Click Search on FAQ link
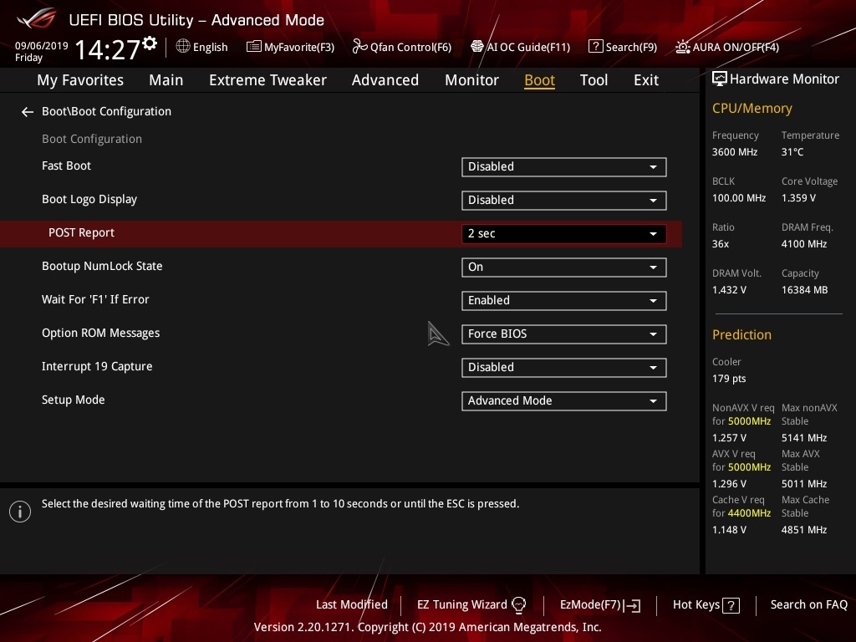This screenshot has height=642, width=856. [809, 605]
